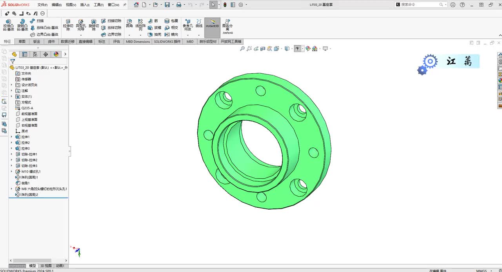Screen dimensions: 502x272
Task: Click the 扫描切除 swept cut tool
Action: coord(111,21)
